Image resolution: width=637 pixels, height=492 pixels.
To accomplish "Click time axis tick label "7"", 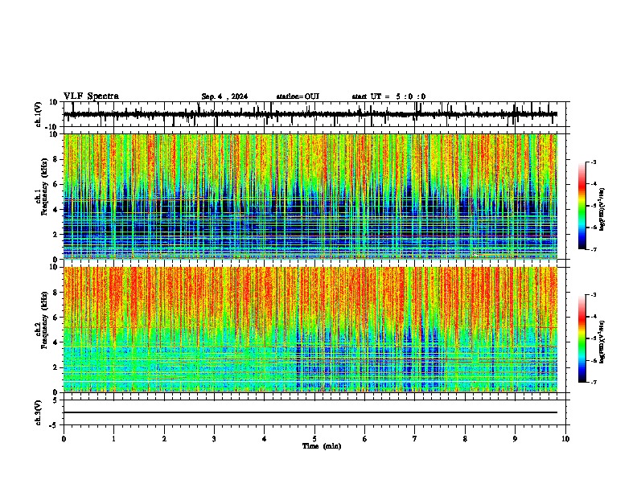I will point(415,439).
